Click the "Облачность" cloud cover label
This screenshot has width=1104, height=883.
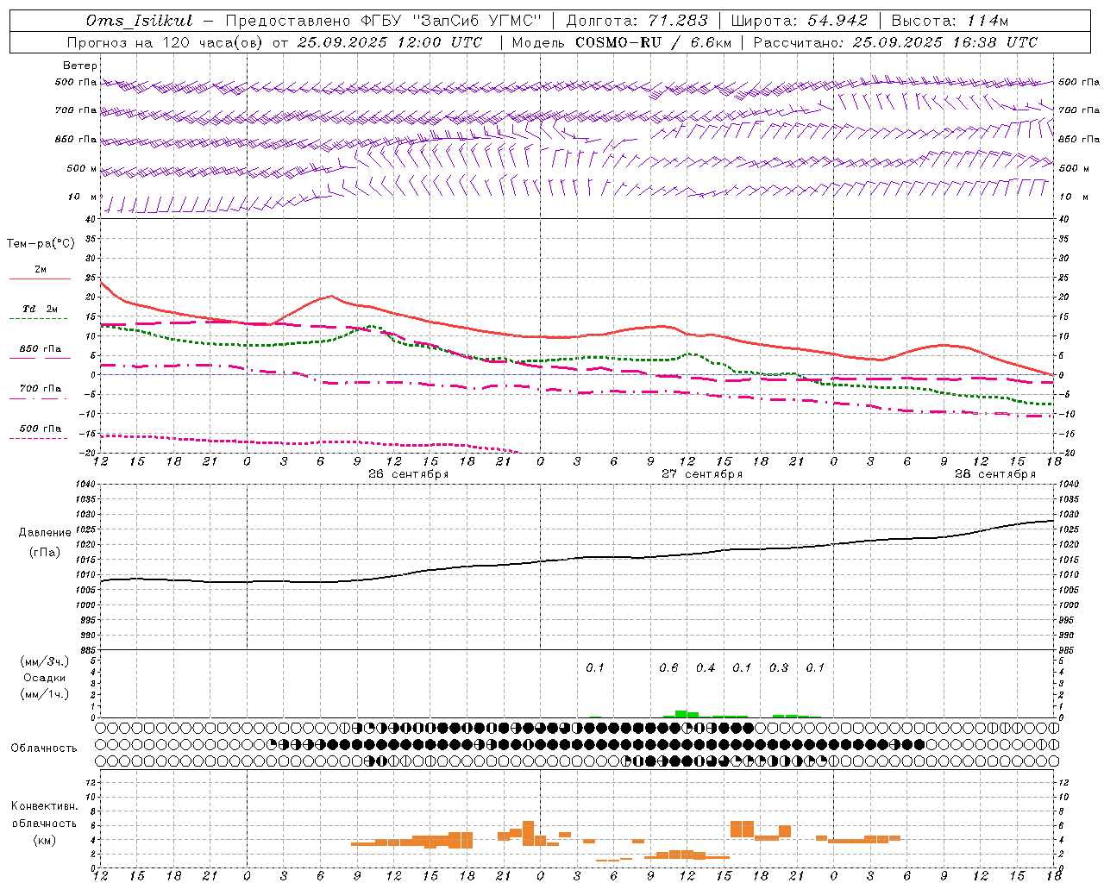(x=44, y=748)
